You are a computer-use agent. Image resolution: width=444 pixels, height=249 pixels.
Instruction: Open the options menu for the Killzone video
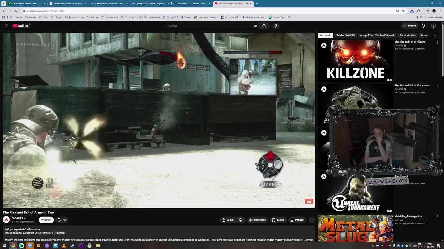(437, 42)
